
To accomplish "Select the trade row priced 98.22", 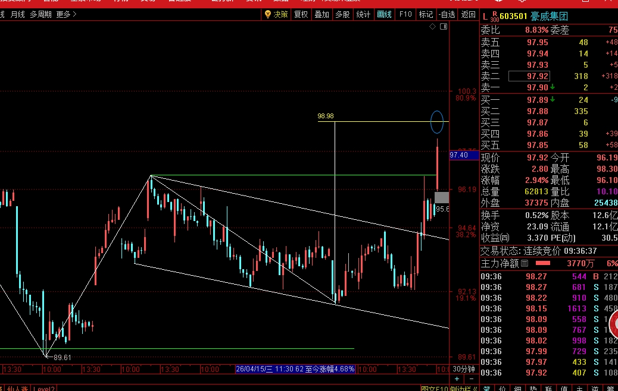I will click(549, 298).
